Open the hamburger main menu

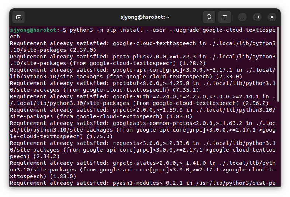click(x=225, y=17)
